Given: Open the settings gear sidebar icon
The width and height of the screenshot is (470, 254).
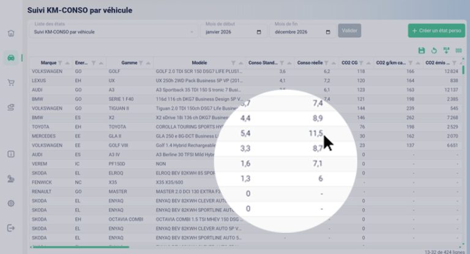Looking at the screenshot, I should point(11,203).
